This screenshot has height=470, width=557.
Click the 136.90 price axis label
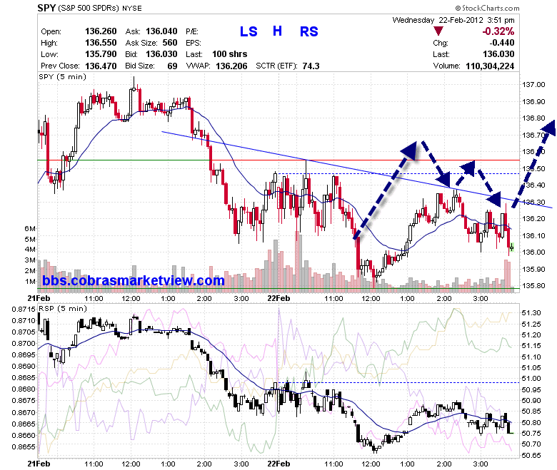tap(533, 101)
